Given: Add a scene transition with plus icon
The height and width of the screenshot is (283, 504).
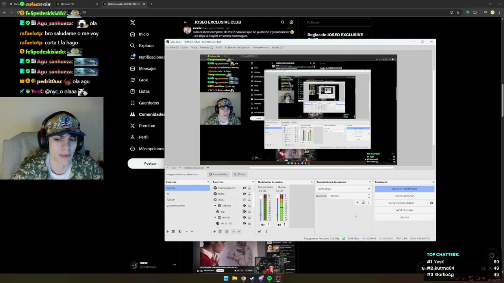Looking at the screenshot, I should pos(357,202).
